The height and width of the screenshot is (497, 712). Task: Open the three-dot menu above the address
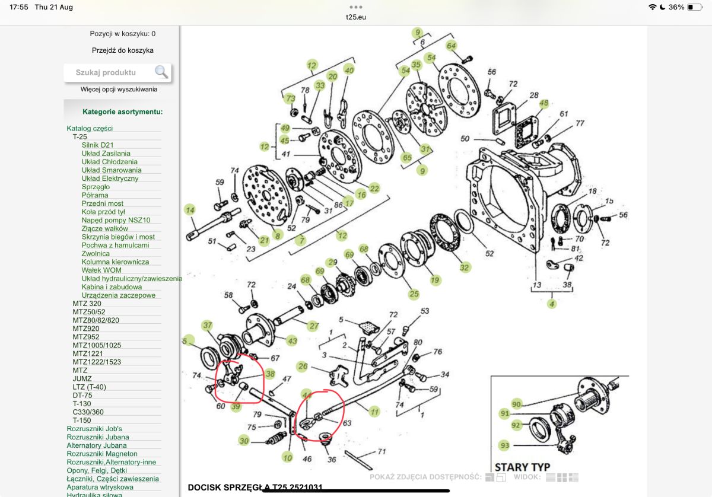click(x=356, y=7)
